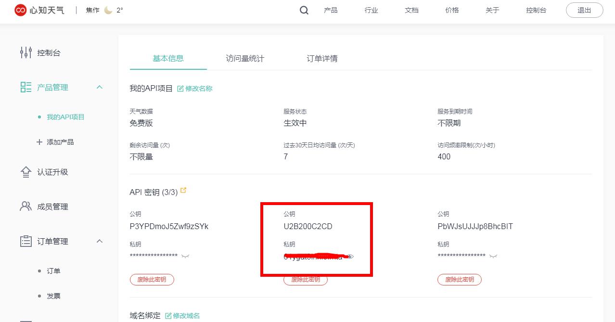Click the 生效中 service status value
This screenshot has height=322, width=615.
pyautogui.click(x=295, y=123)
